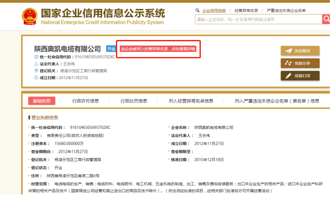Click the paper plane icon on 发送报告
Image resolution: width=332 pixels, height=208 pixels.
(x=288, y=51)
